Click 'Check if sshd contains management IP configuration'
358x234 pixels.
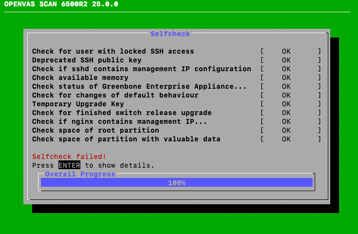click(141, 69)
